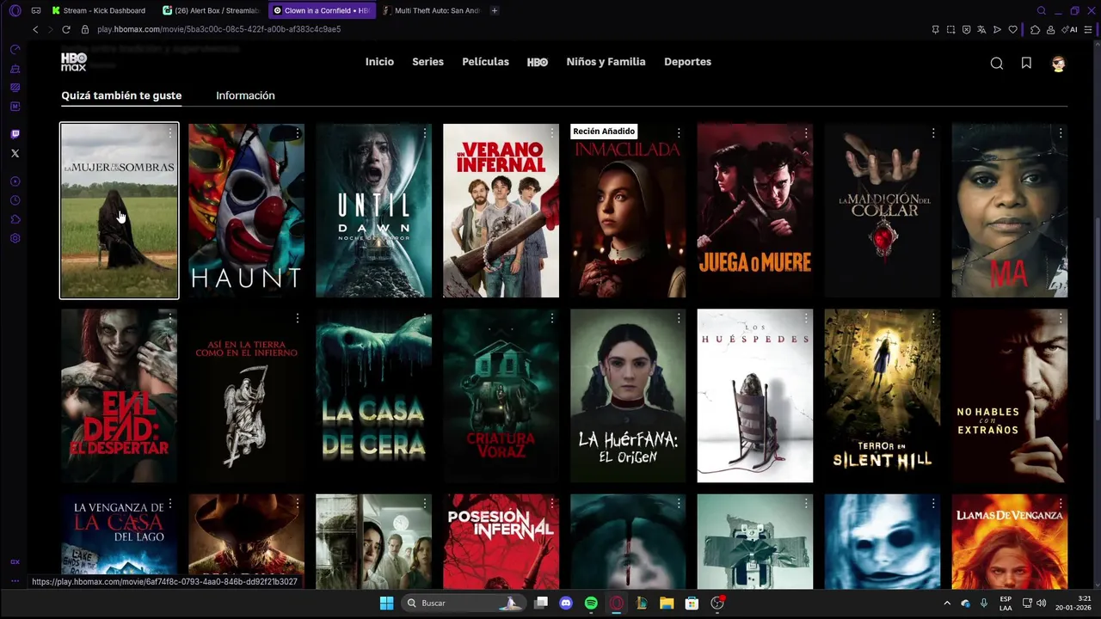The width and height of the screenshot is (1101, 619).
Task: Open options menu on Until Dawn poster
Action: click(425, 133)
